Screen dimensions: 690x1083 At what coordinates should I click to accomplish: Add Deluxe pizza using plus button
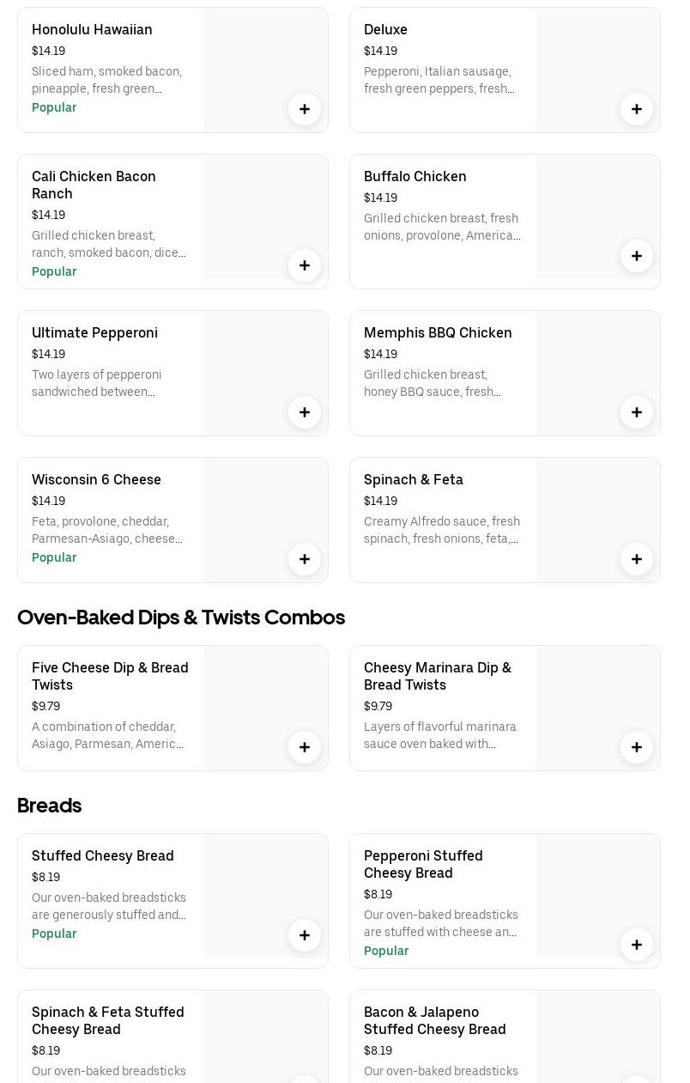[637, 109]
